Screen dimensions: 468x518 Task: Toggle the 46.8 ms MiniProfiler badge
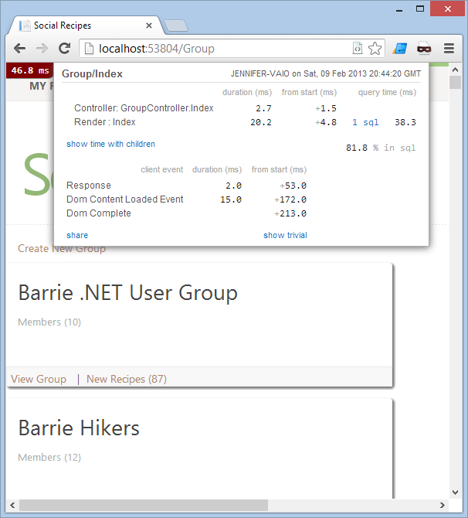(x=29, y=70)
